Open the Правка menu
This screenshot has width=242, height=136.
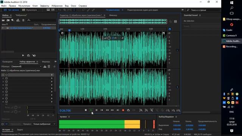[12, 6]
